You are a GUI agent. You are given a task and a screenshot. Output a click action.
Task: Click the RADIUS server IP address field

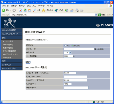tap(76, 80)
